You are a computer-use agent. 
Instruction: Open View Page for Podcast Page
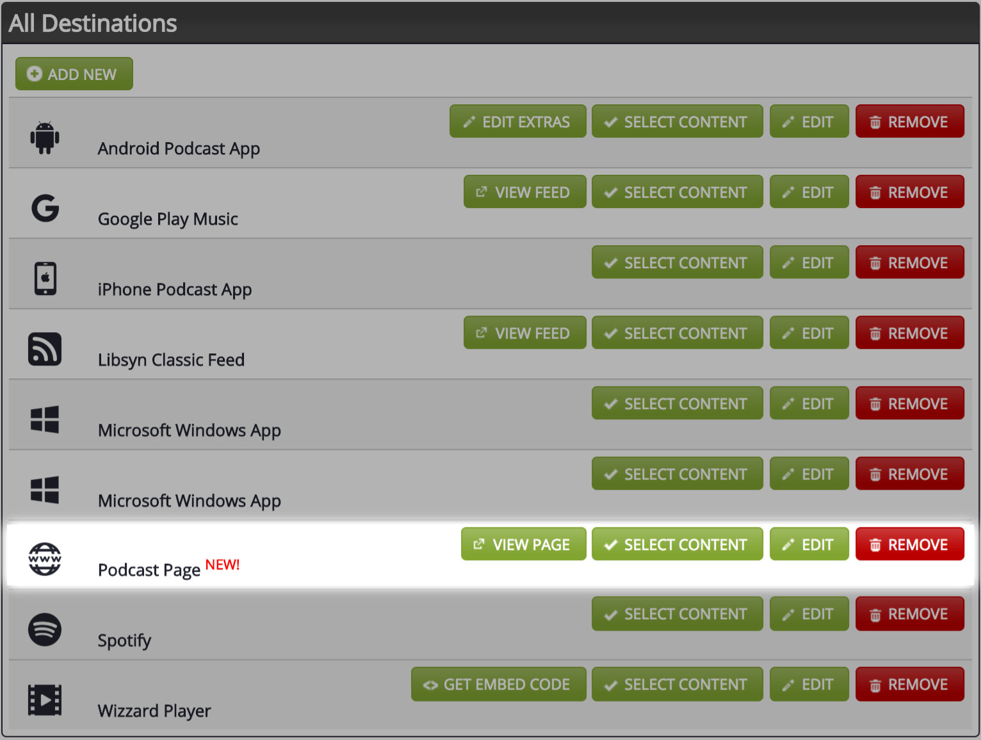point(524,543)
